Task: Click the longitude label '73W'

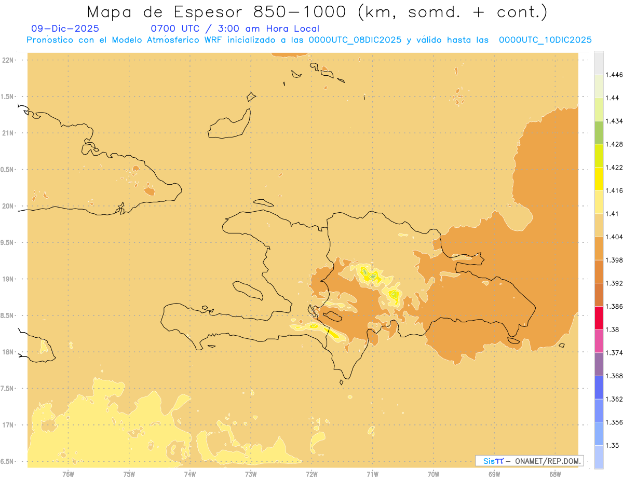Action: click(x=251, y=474)
